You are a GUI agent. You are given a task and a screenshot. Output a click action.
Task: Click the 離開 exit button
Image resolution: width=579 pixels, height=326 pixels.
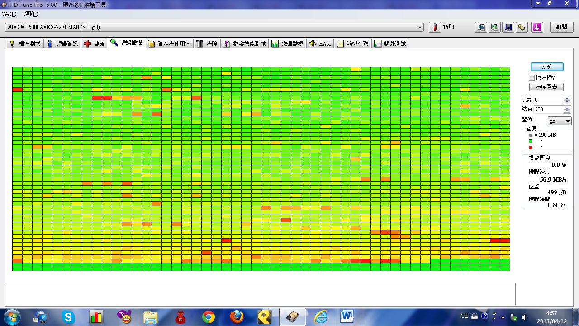coord(561,27)
